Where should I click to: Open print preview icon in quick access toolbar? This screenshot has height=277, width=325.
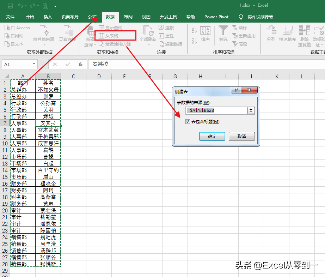(x=45, y=6)
